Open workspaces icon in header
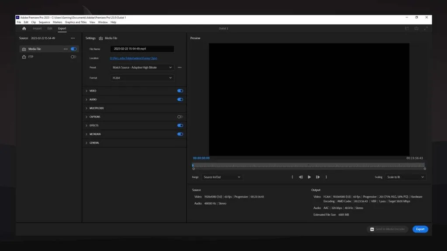This screenshot has width=447, height=251. pyautogui.click(x=407, y=28)
